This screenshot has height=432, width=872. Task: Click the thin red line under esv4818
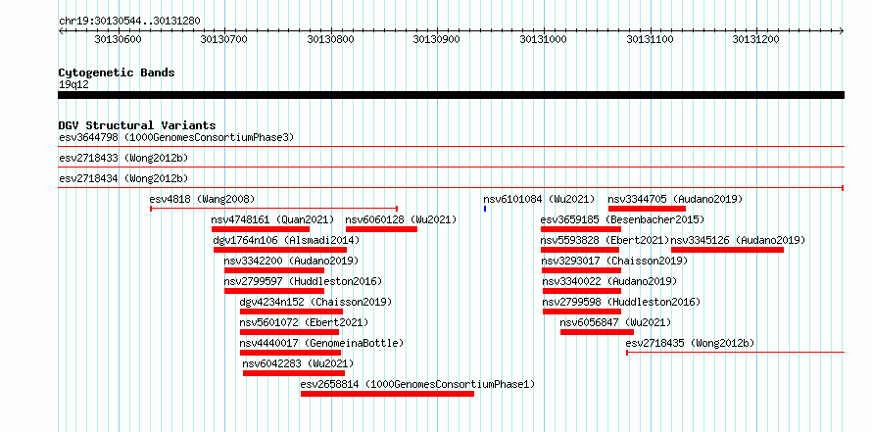tap(273, 209)
